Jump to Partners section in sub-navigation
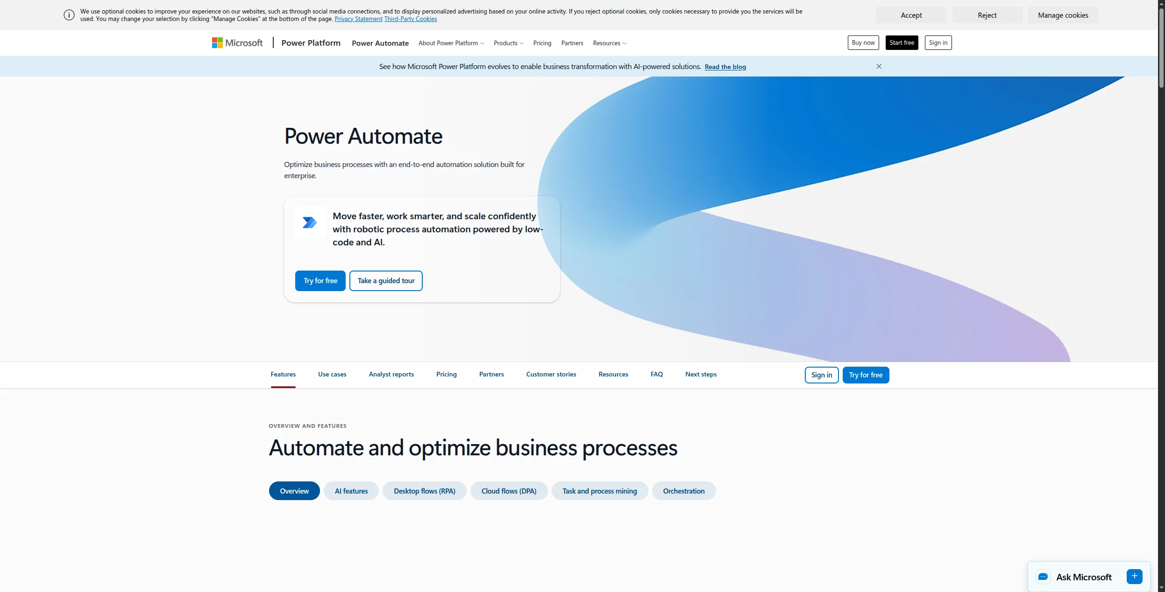 pos(491,374)
